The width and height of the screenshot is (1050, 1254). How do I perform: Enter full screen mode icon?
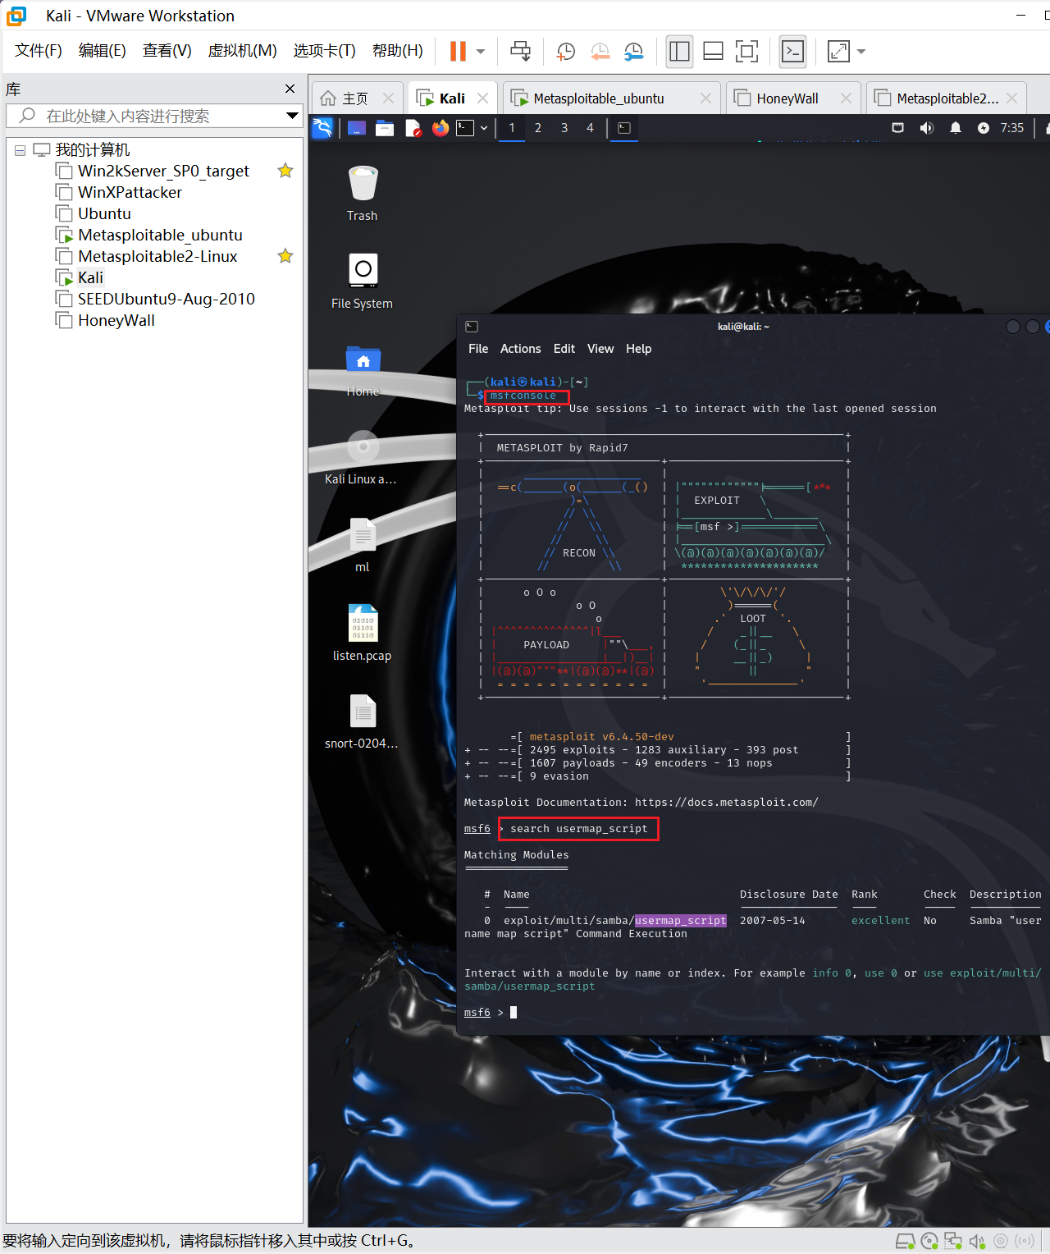pyautogui.click(x=746, y=51)
